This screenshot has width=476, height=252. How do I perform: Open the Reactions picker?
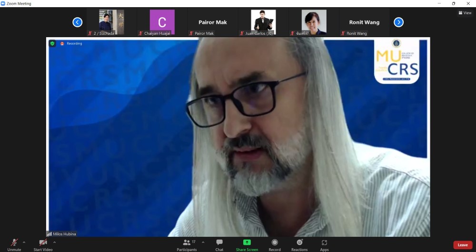click(x=299, y=244)
